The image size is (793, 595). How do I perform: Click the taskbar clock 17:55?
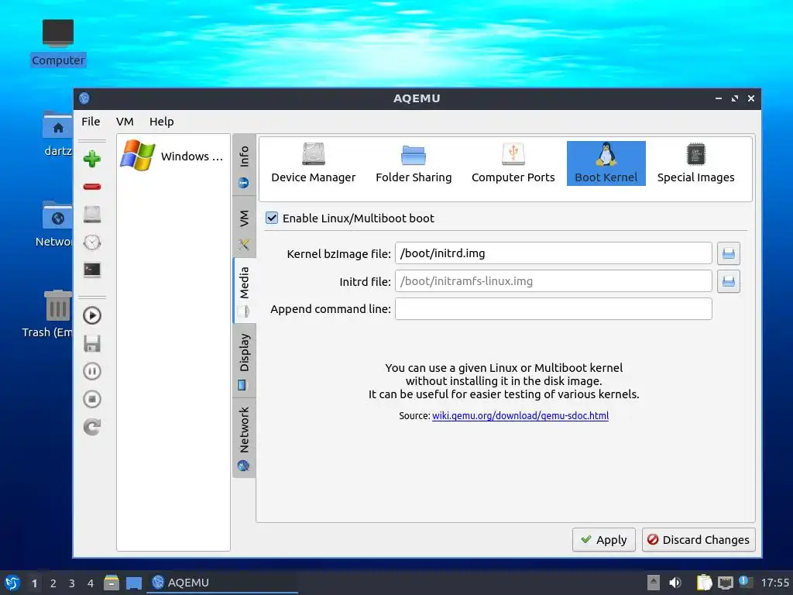[774, 583]
